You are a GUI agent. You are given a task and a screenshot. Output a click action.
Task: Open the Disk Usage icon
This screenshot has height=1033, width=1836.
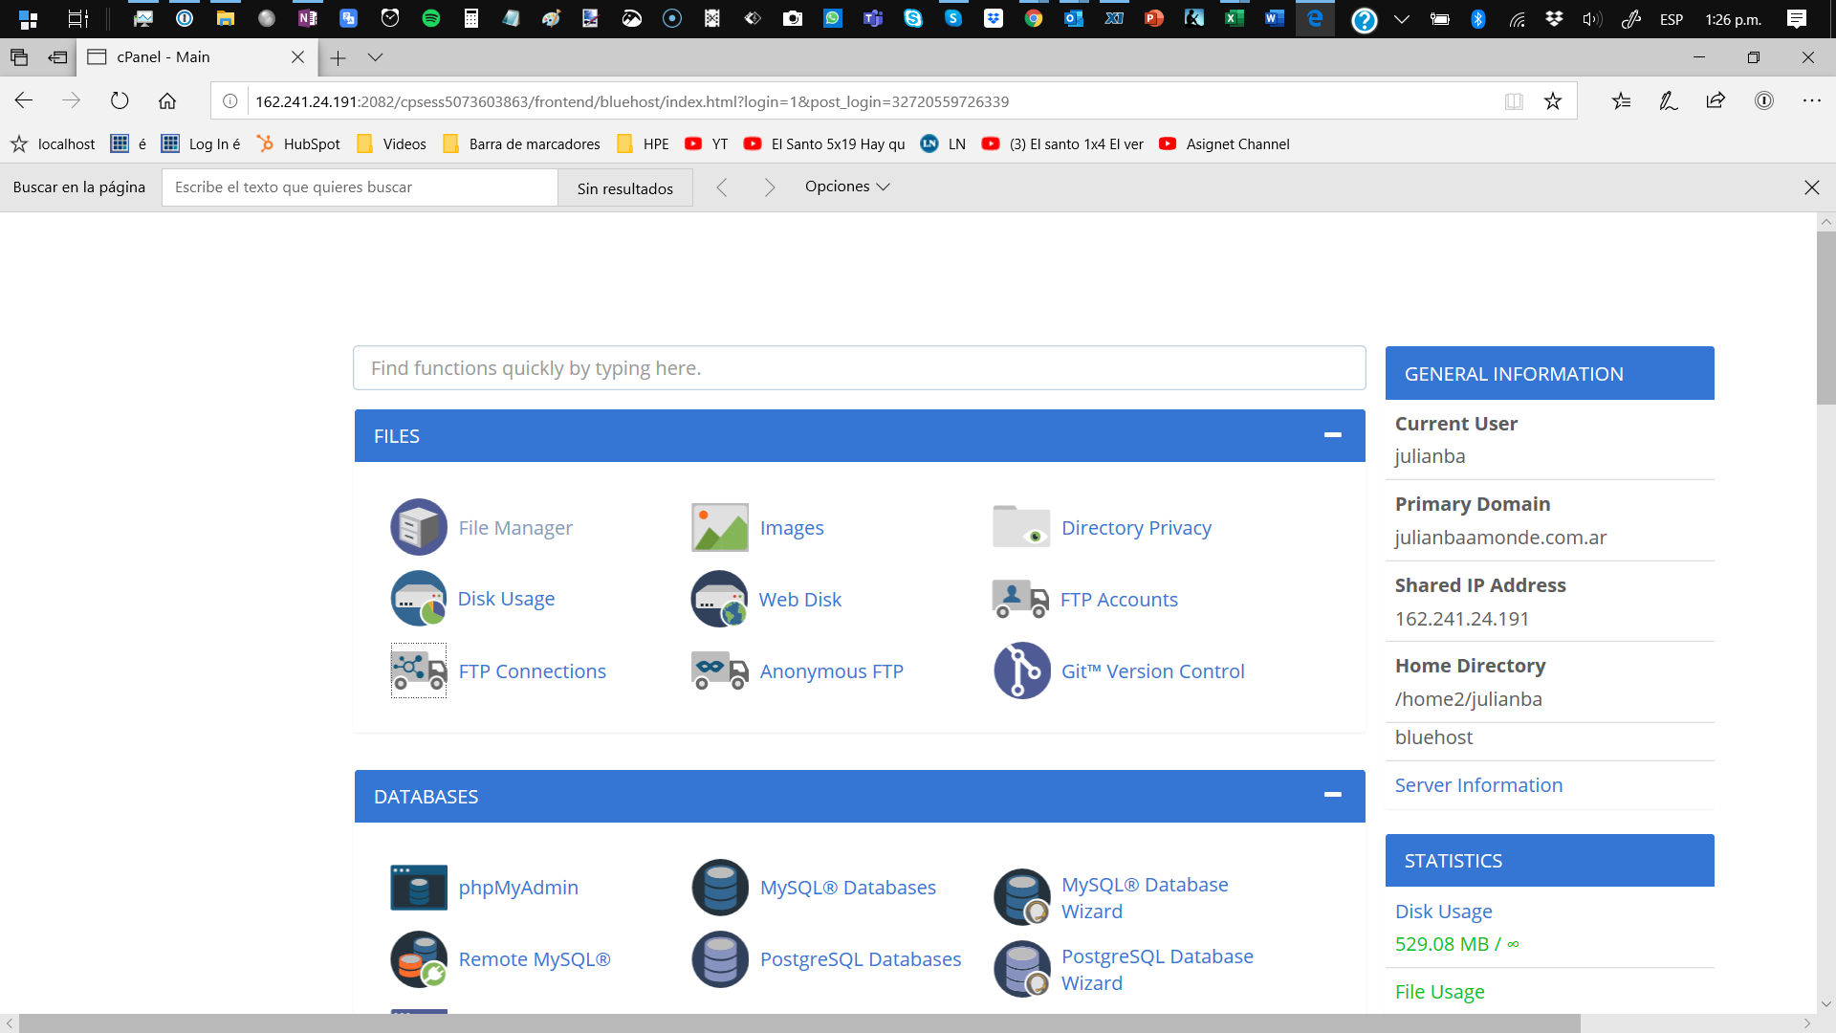419,599
